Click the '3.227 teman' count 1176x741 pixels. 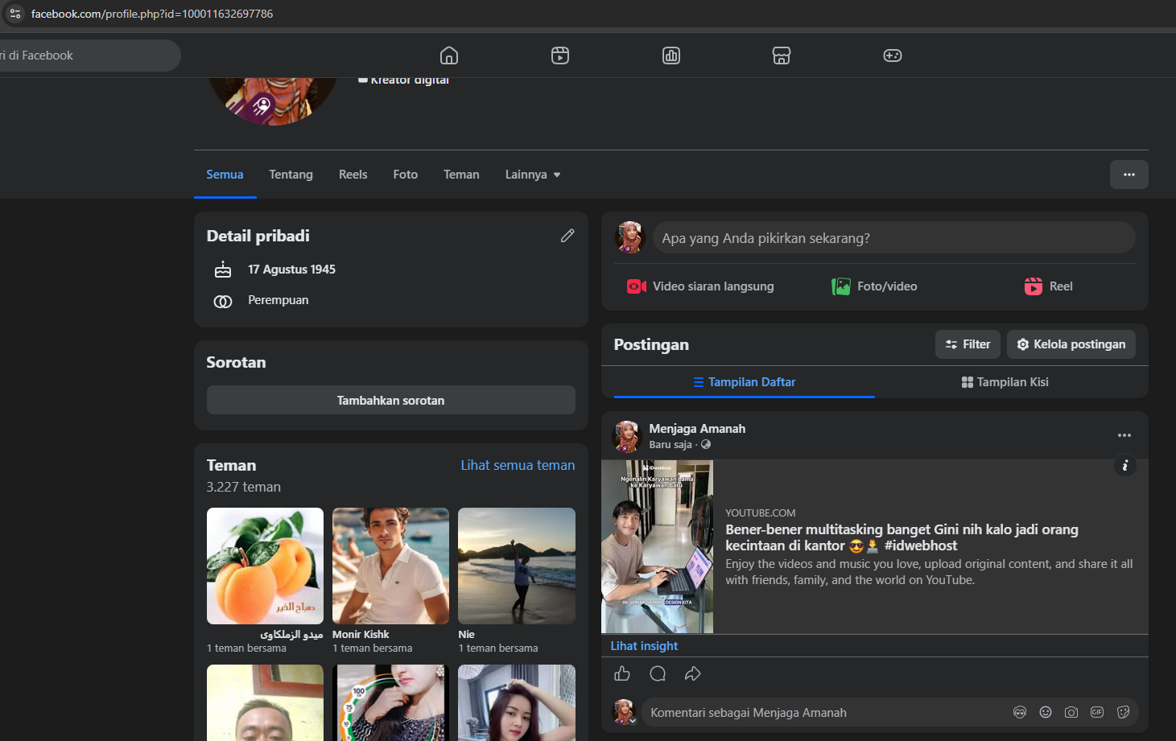coord(243,487)
